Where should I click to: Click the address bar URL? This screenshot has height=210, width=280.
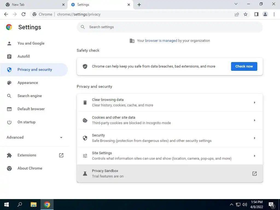pos(79,14)
